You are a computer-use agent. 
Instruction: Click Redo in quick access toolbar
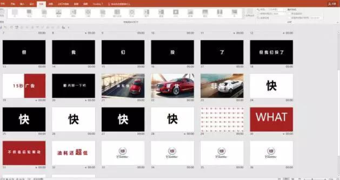tap(12, 27)
